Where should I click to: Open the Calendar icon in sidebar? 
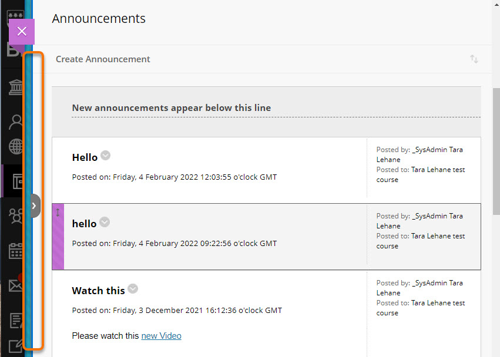pos(16,251)
